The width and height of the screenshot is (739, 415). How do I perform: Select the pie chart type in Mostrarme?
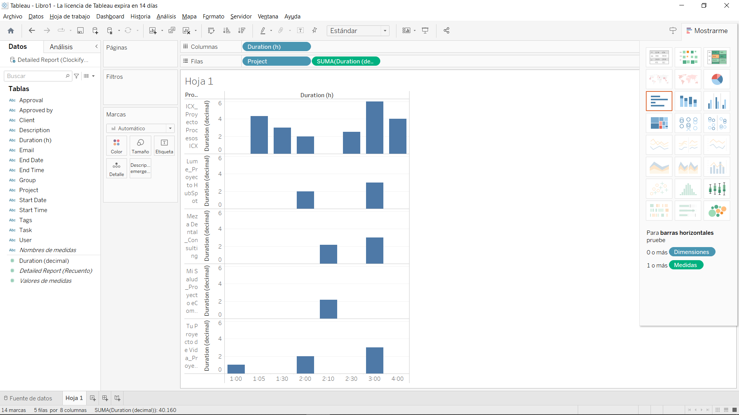(717, 79)
